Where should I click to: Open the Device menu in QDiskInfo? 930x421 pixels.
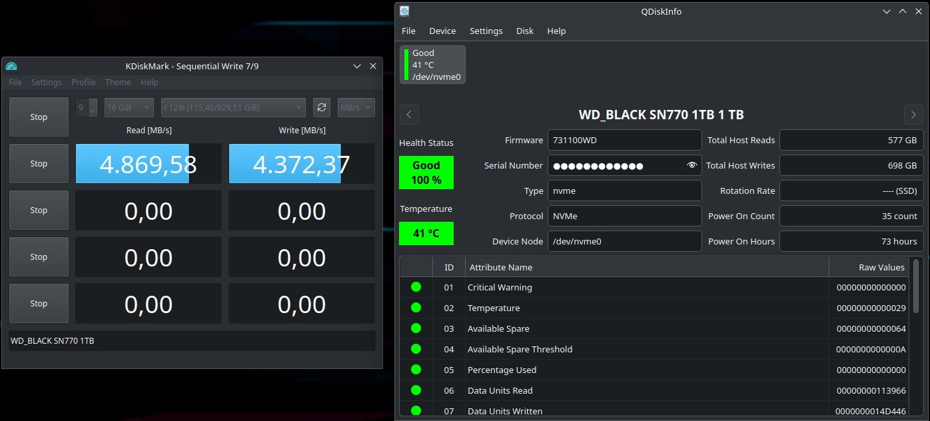tap(442, 31)
